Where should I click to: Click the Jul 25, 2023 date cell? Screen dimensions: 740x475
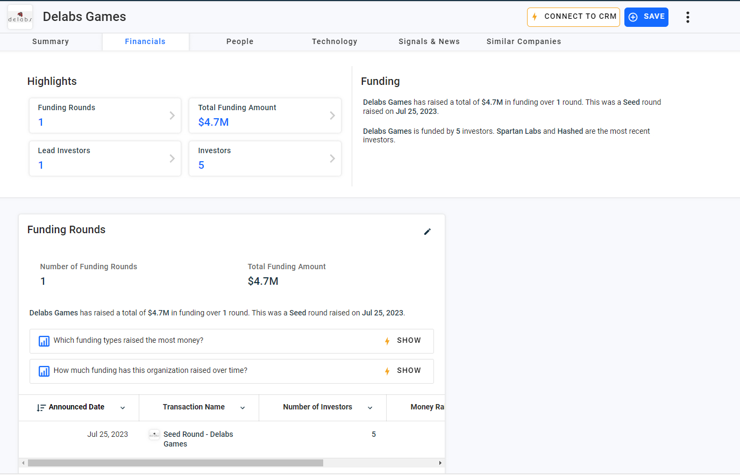coord(108,434)
